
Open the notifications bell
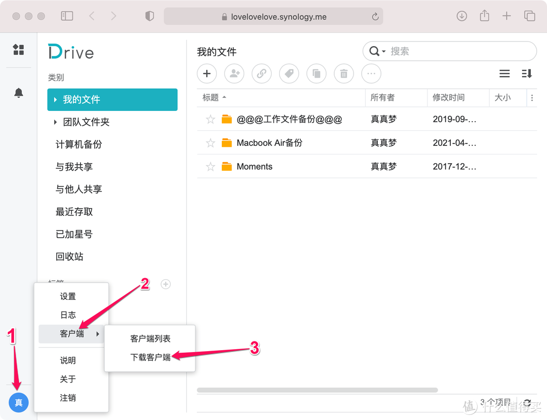19,93
